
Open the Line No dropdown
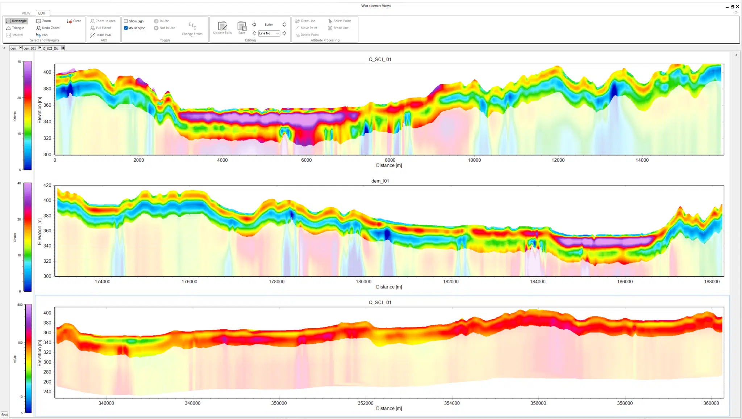[278, 33]
